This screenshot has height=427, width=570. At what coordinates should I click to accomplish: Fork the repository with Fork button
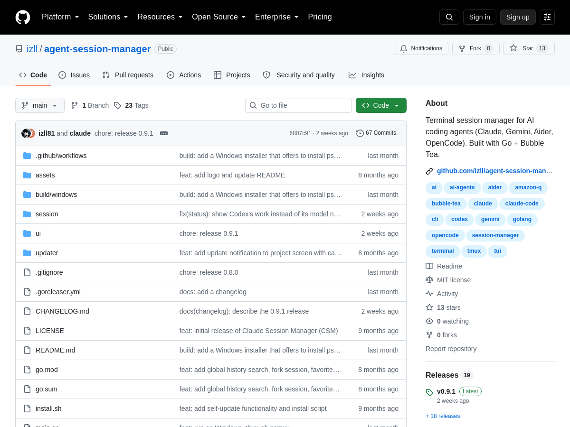[476, 48]
